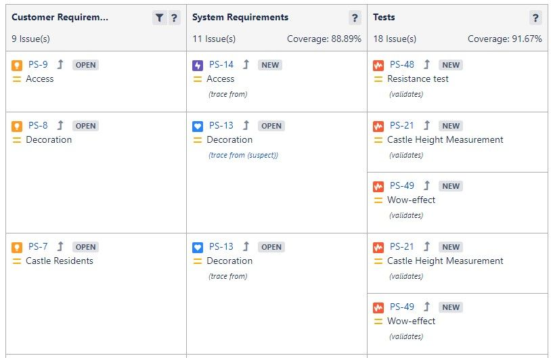This screenshot has width=551, height=358.
Task: Open help icon in Tests column header
Action: point(535,18)
